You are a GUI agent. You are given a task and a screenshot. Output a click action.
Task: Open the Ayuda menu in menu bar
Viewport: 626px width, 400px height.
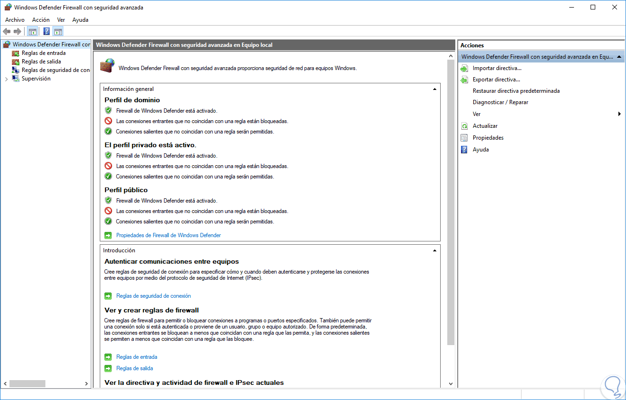pyautogui.click(x=80, y=20)
